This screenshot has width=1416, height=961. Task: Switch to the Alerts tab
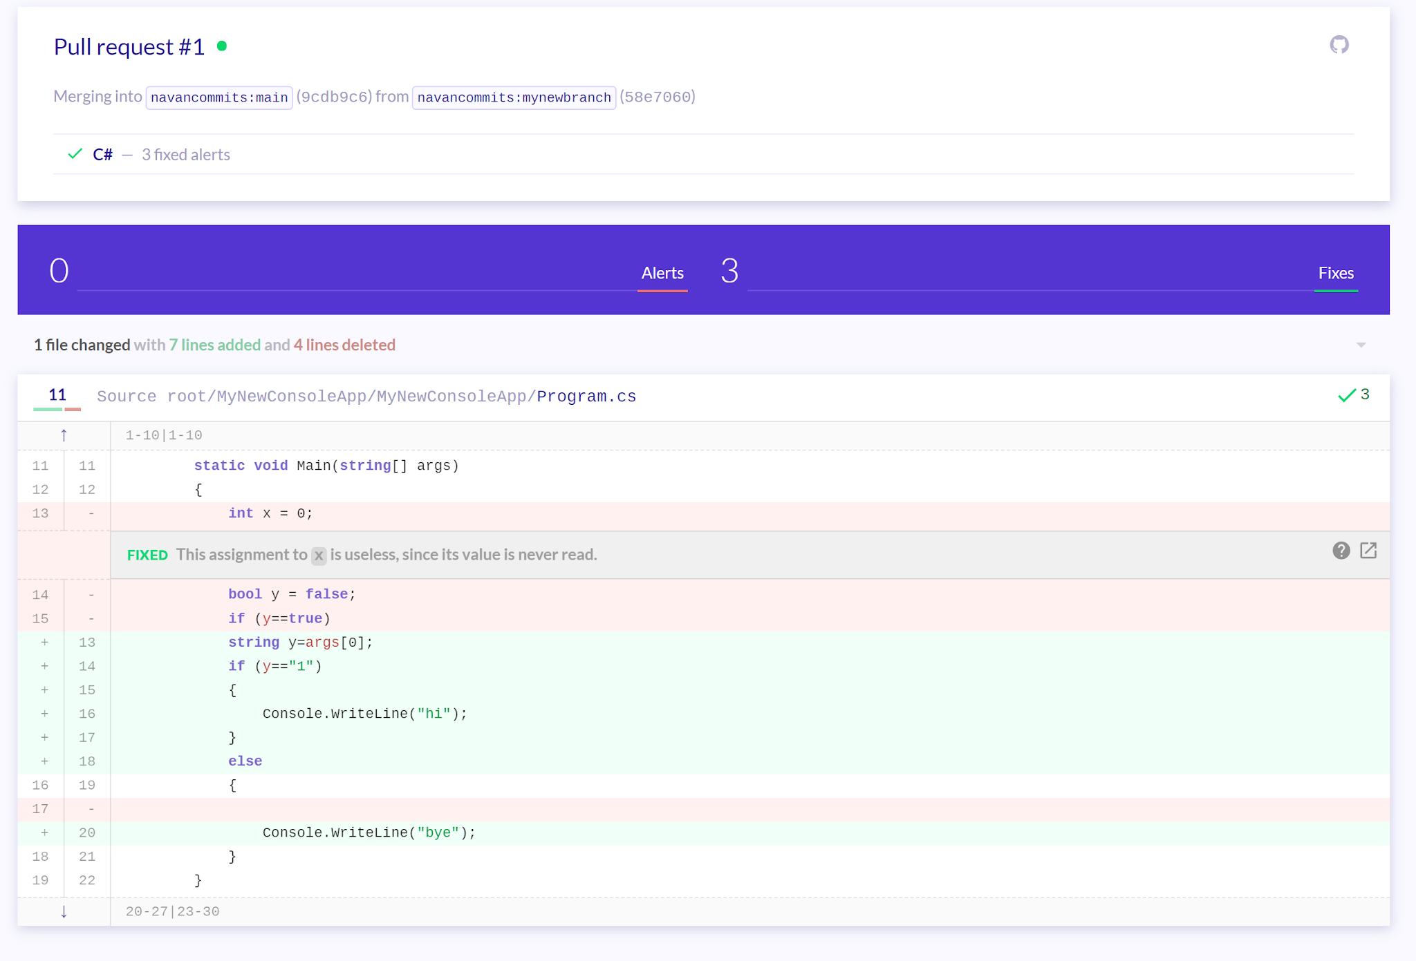click(x=662, y=274)
